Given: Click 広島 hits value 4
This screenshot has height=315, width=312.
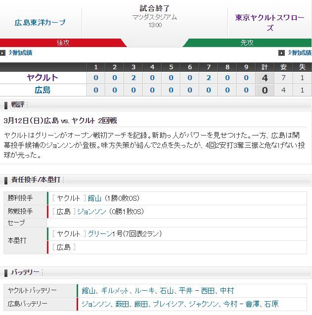Looking at the screenshot, I should tap(283, 90).
